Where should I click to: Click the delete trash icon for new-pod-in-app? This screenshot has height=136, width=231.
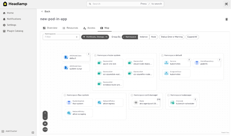(227, 19)
